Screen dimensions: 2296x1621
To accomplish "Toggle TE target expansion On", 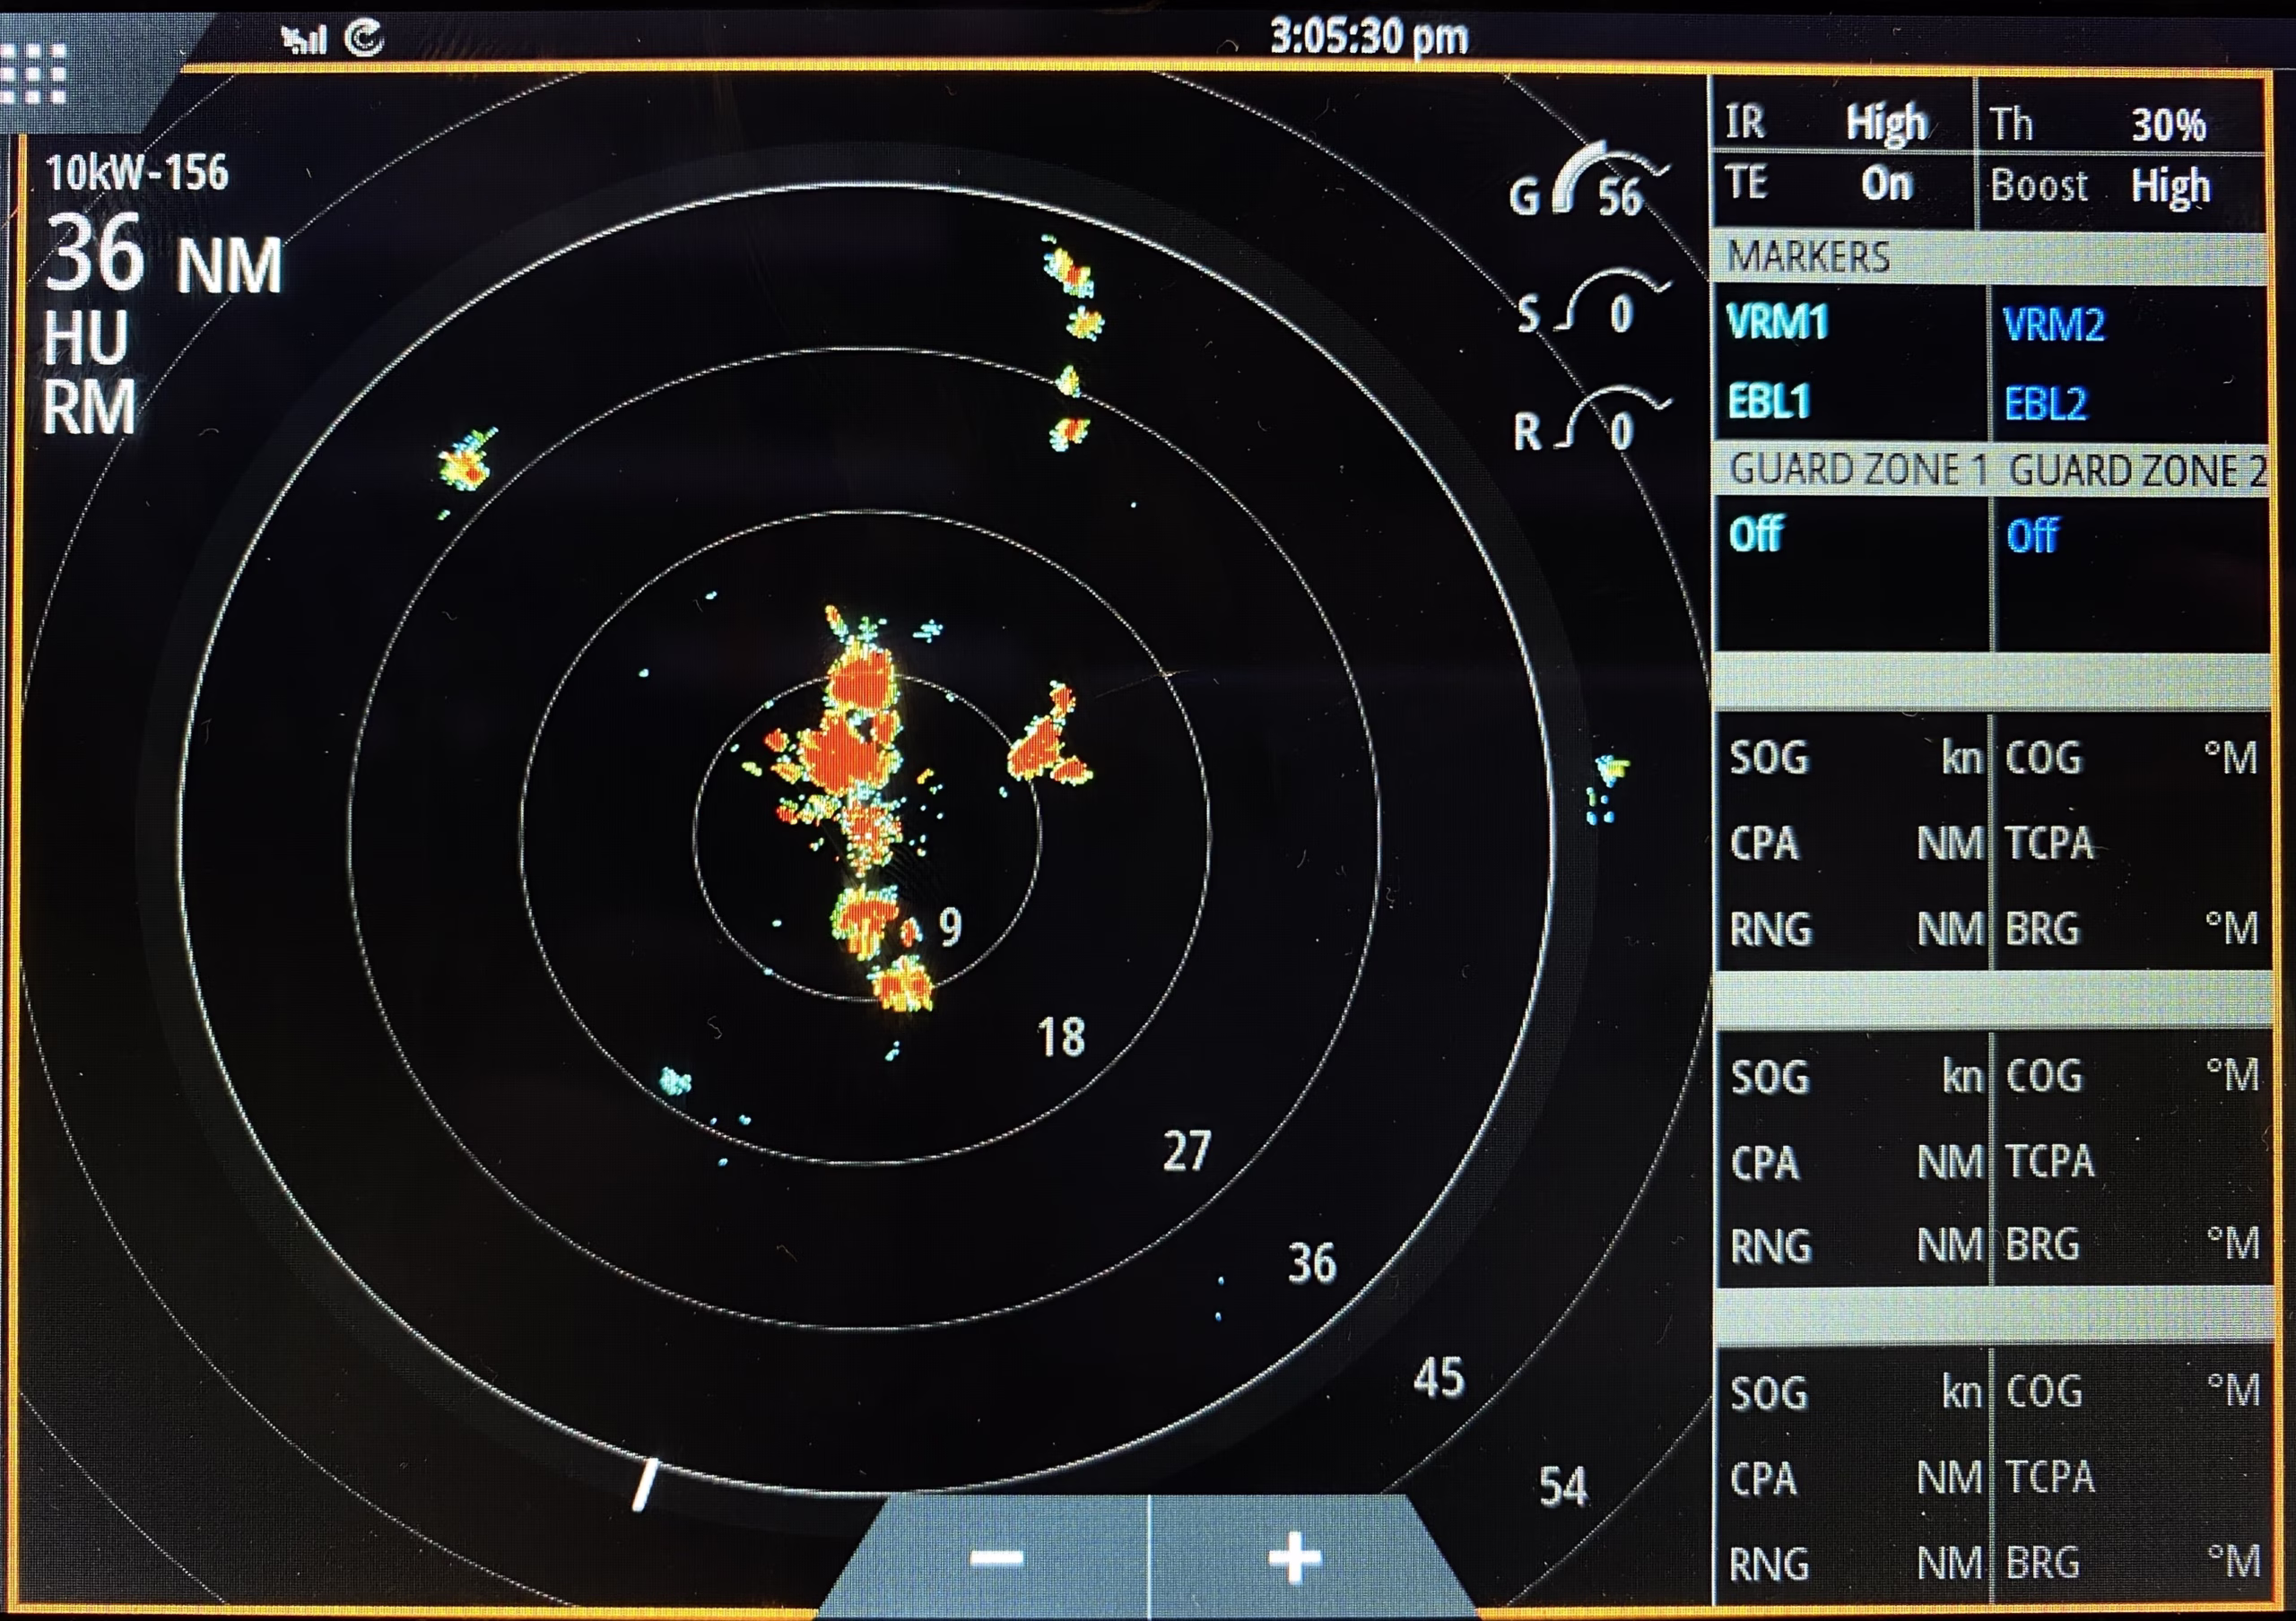I will click(x=1843, y=185).
